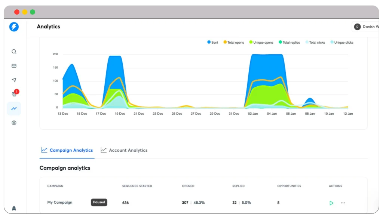Click the Opened percentage value 48.3%
This screenshot has width=383, height=216.
tap(199, 202)
